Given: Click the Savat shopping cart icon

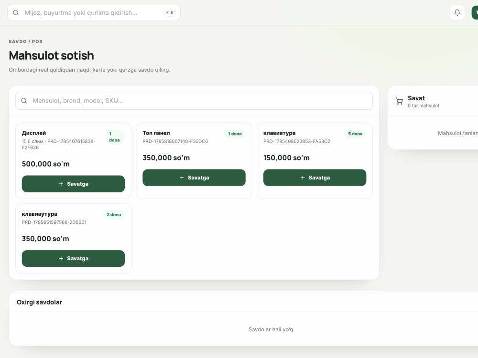Looking at the screenshot, I should point(399,101).
